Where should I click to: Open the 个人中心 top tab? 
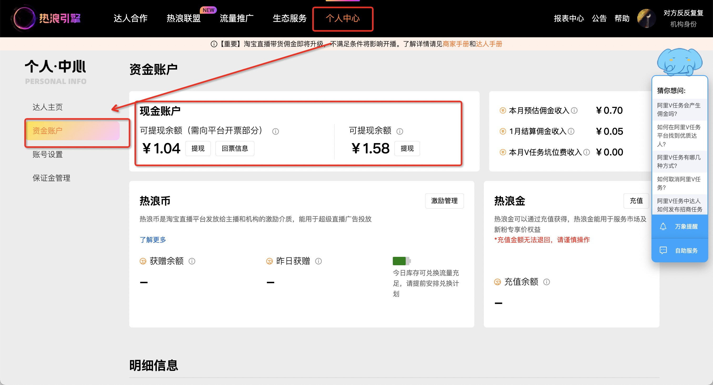click(x=343, y=18)
